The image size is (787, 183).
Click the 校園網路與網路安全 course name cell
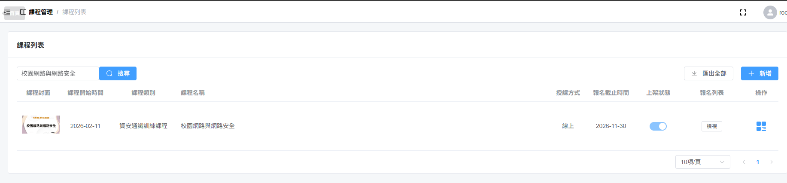pyautogui.click(x=208, y=126)
